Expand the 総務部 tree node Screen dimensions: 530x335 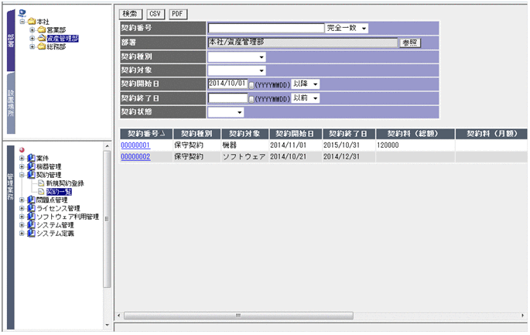pyautogui.click(x=32, y=46)
